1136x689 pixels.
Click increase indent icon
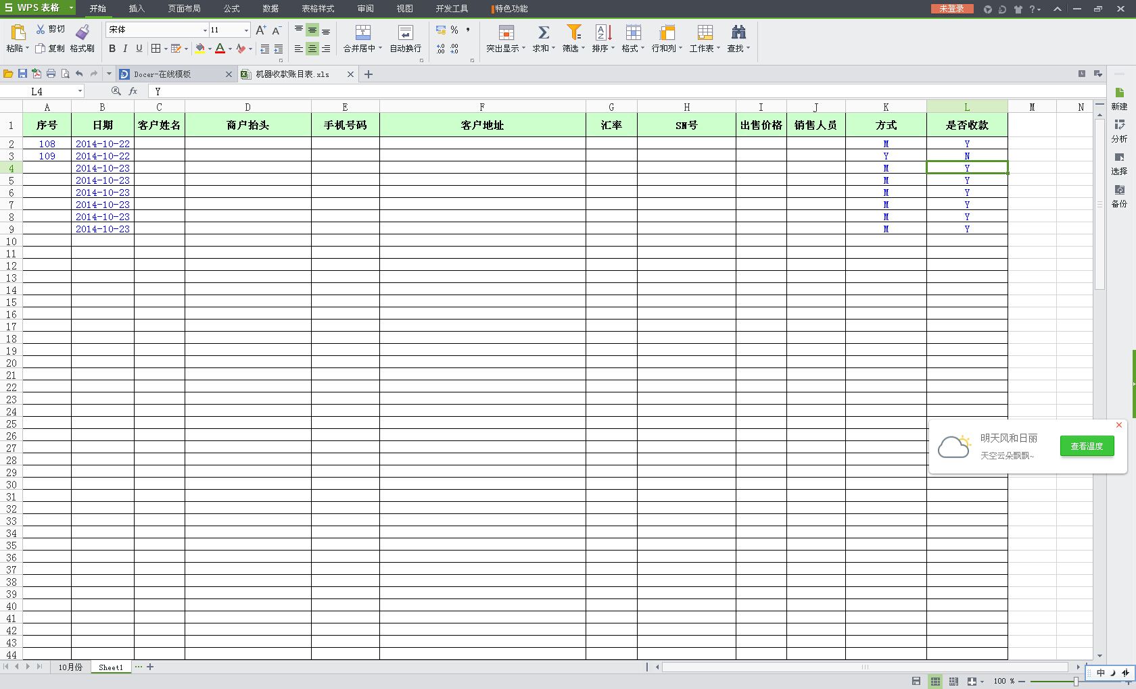pos(278,49)
